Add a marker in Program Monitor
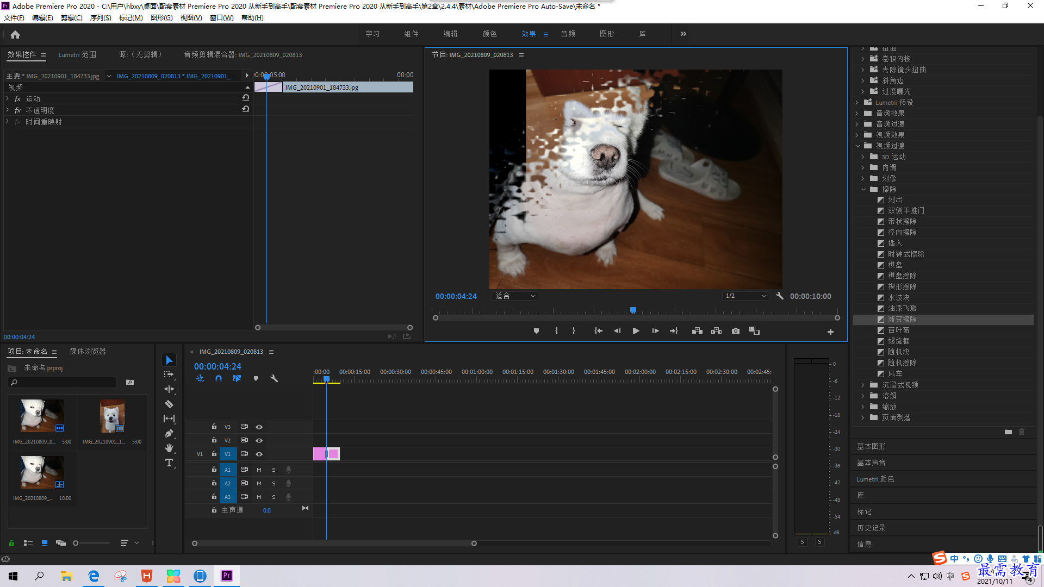The height and width of the screenshot is (587, 1044). [536, 331]
